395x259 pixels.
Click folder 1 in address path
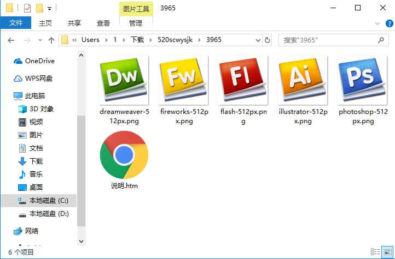(x=115, y=40)
